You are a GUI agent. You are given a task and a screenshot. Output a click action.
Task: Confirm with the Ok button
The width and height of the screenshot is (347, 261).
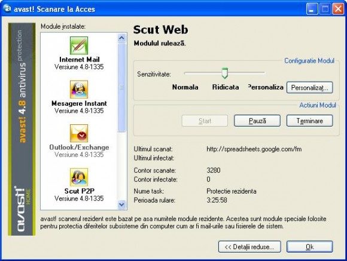[x=309, y=247]
